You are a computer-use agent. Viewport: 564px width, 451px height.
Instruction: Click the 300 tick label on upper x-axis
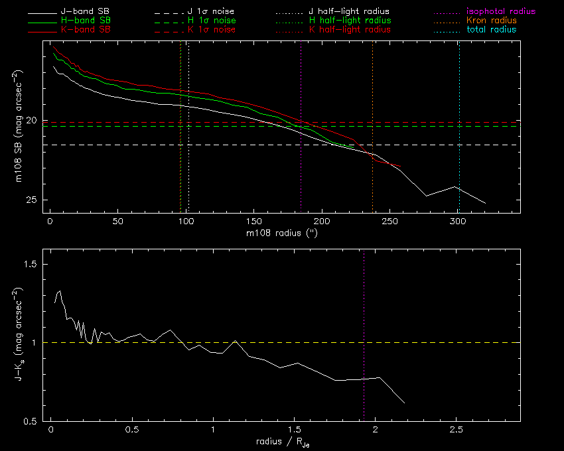457,221
